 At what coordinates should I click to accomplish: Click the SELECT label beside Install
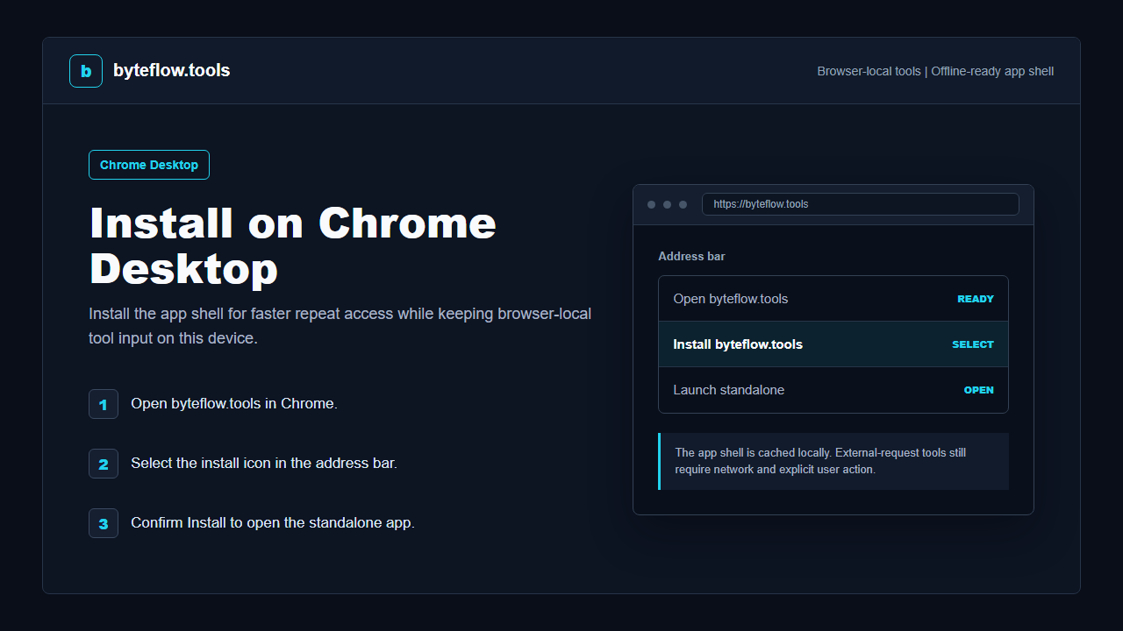coord(973,344)
